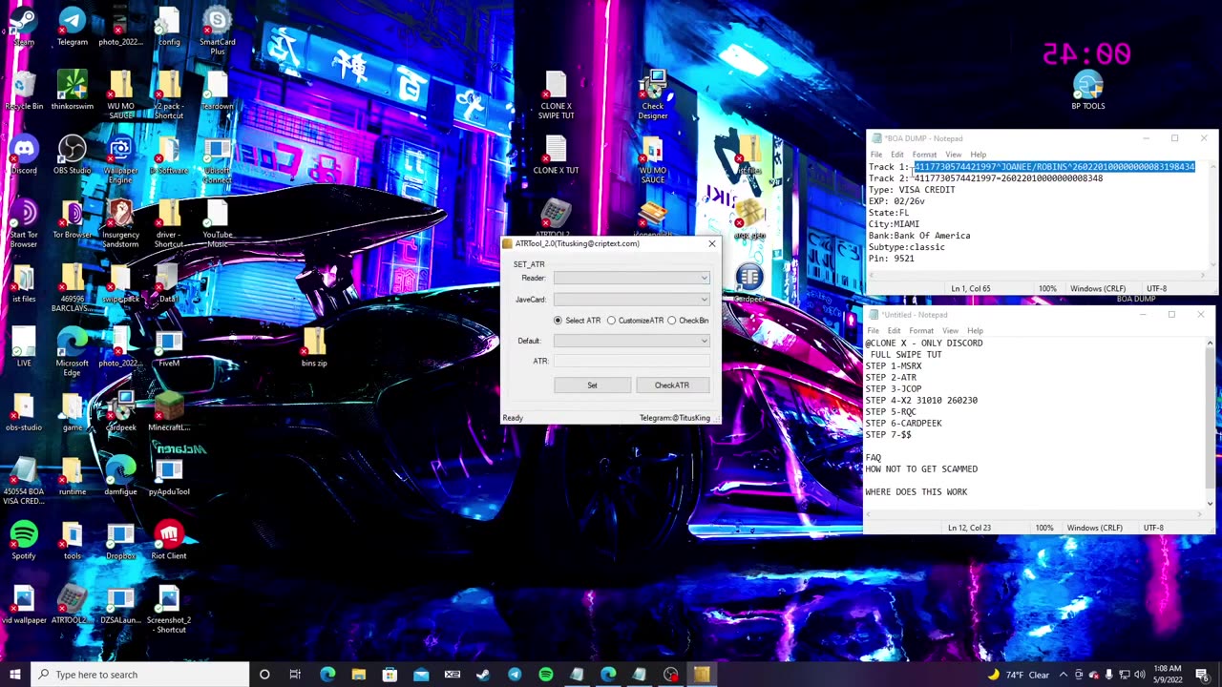Open File menu in Untitled Notepad
The height and width of the screenshot is (687, 1222).
click(873, 331)
